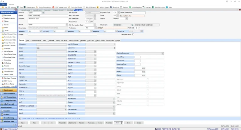Toggle the SEVEN checkbox
The height and width of the screenshot is (130, 241).
click(x=147, y=101)
